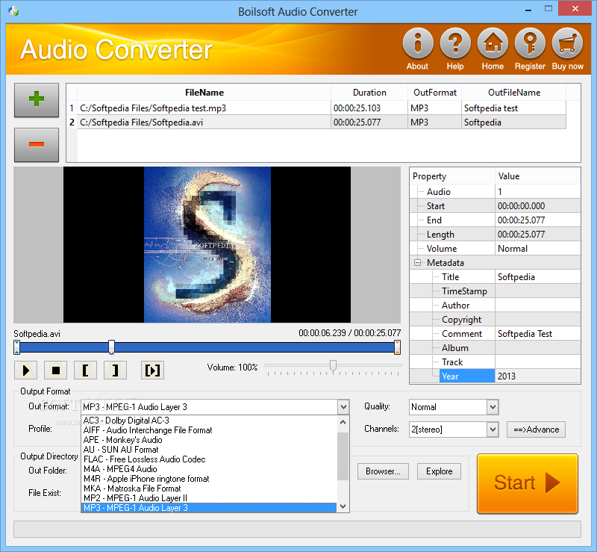Click the Start conversion button
Image resolution: width=597 pixels, height=552 pixels.
(x=528, y=483)
